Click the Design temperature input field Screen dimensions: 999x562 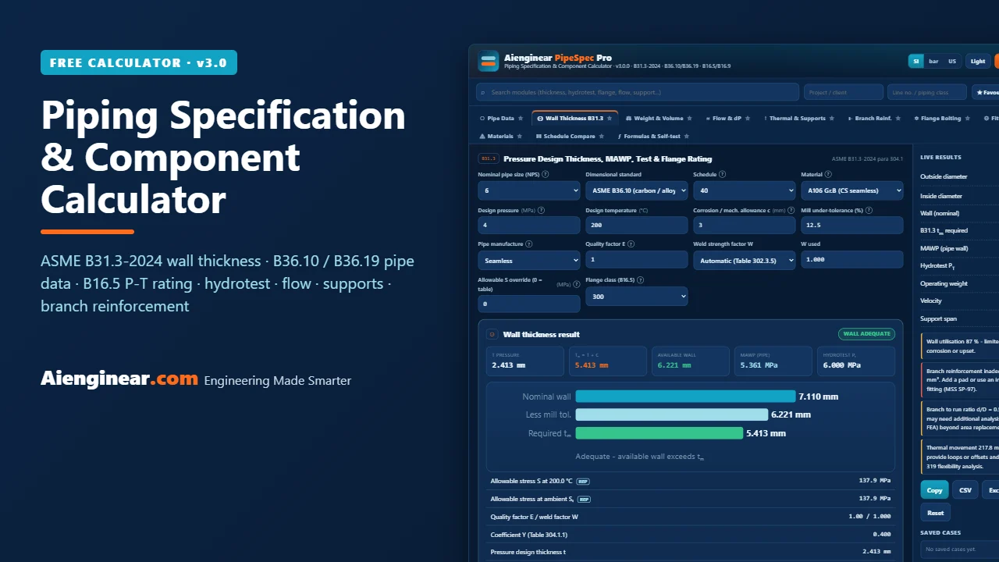click(637, 225)
